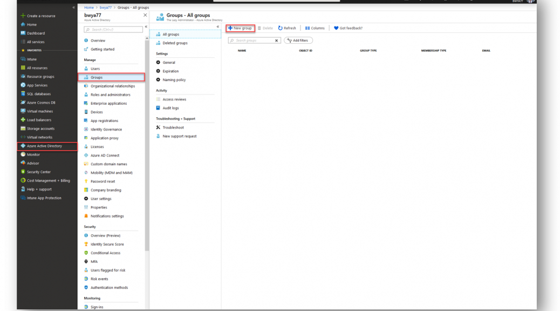560x311 pixels.
Task: Click the Add filters button
Action: (x=298, y=40)
